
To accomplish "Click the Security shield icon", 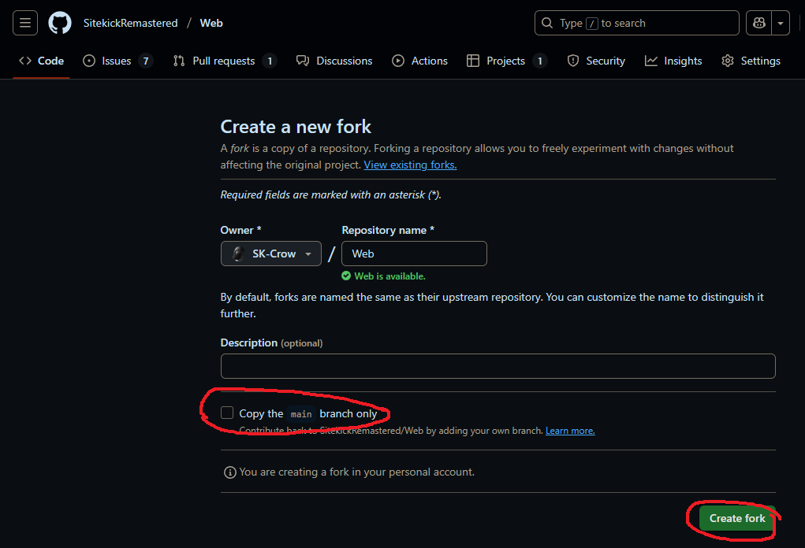I will coord(573,61).
